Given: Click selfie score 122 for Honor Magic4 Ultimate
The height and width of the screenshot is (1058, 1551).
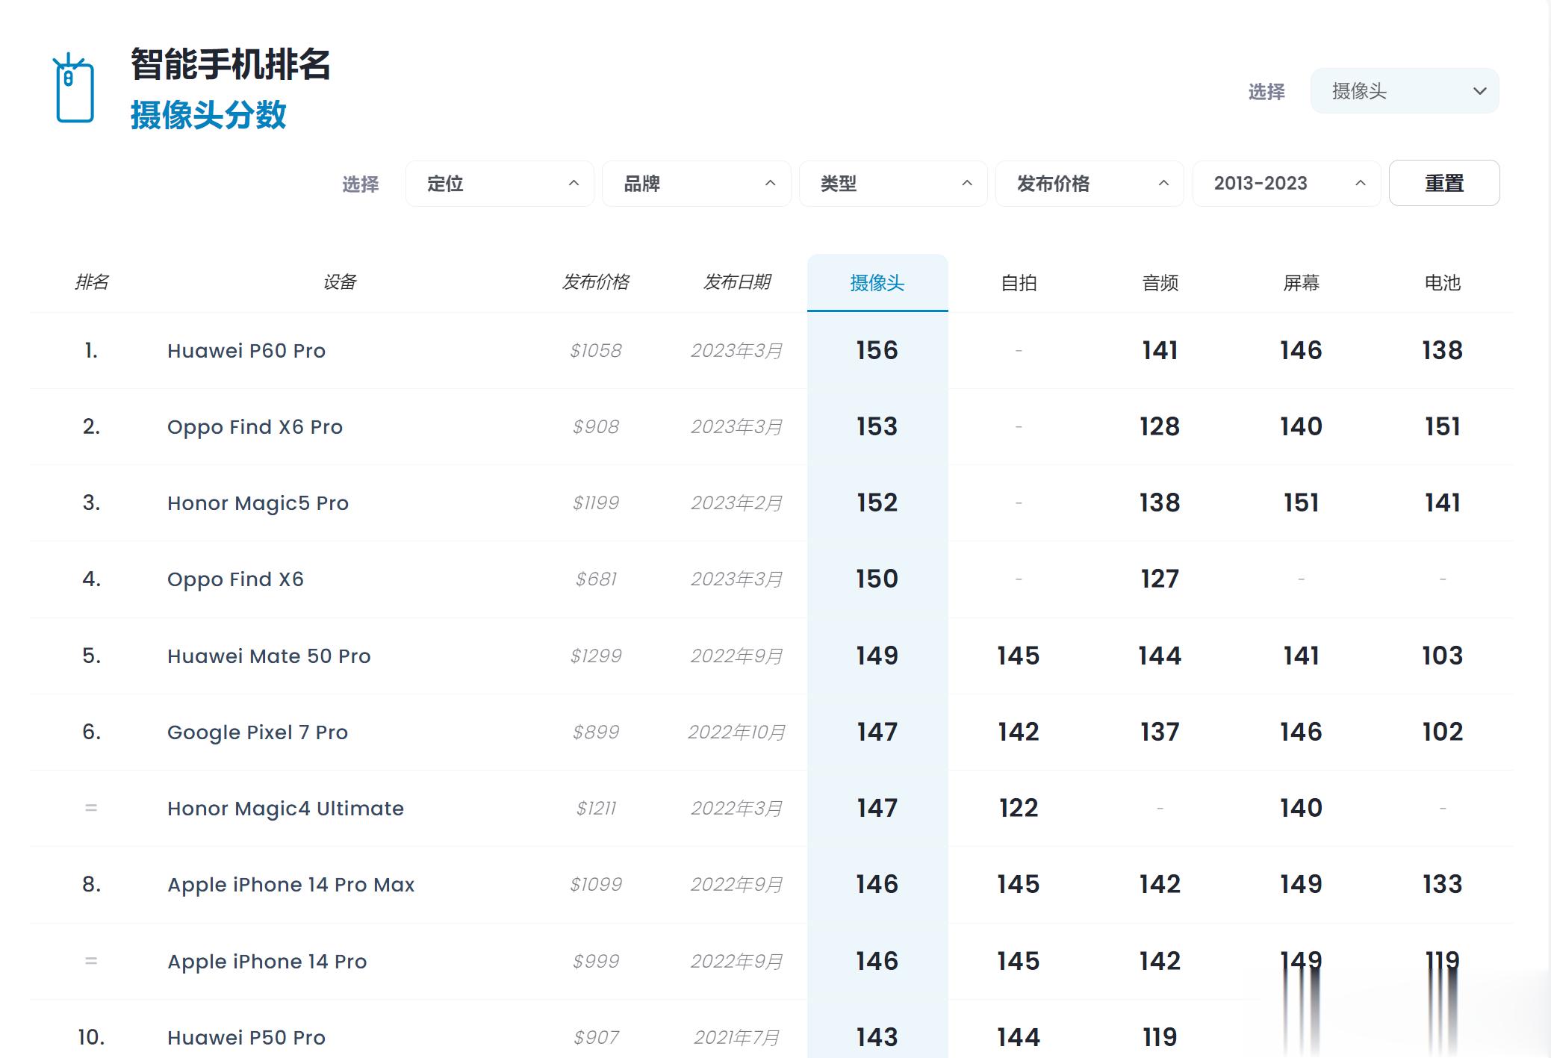Looking at the screenshot, I should [x=1019, y=809].
